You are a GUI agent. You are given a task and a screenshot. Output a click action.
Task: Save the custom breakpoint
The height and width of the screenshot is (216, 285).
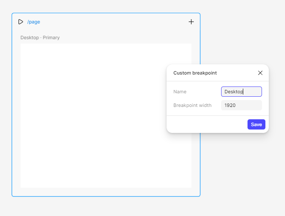tap(256, 124)
